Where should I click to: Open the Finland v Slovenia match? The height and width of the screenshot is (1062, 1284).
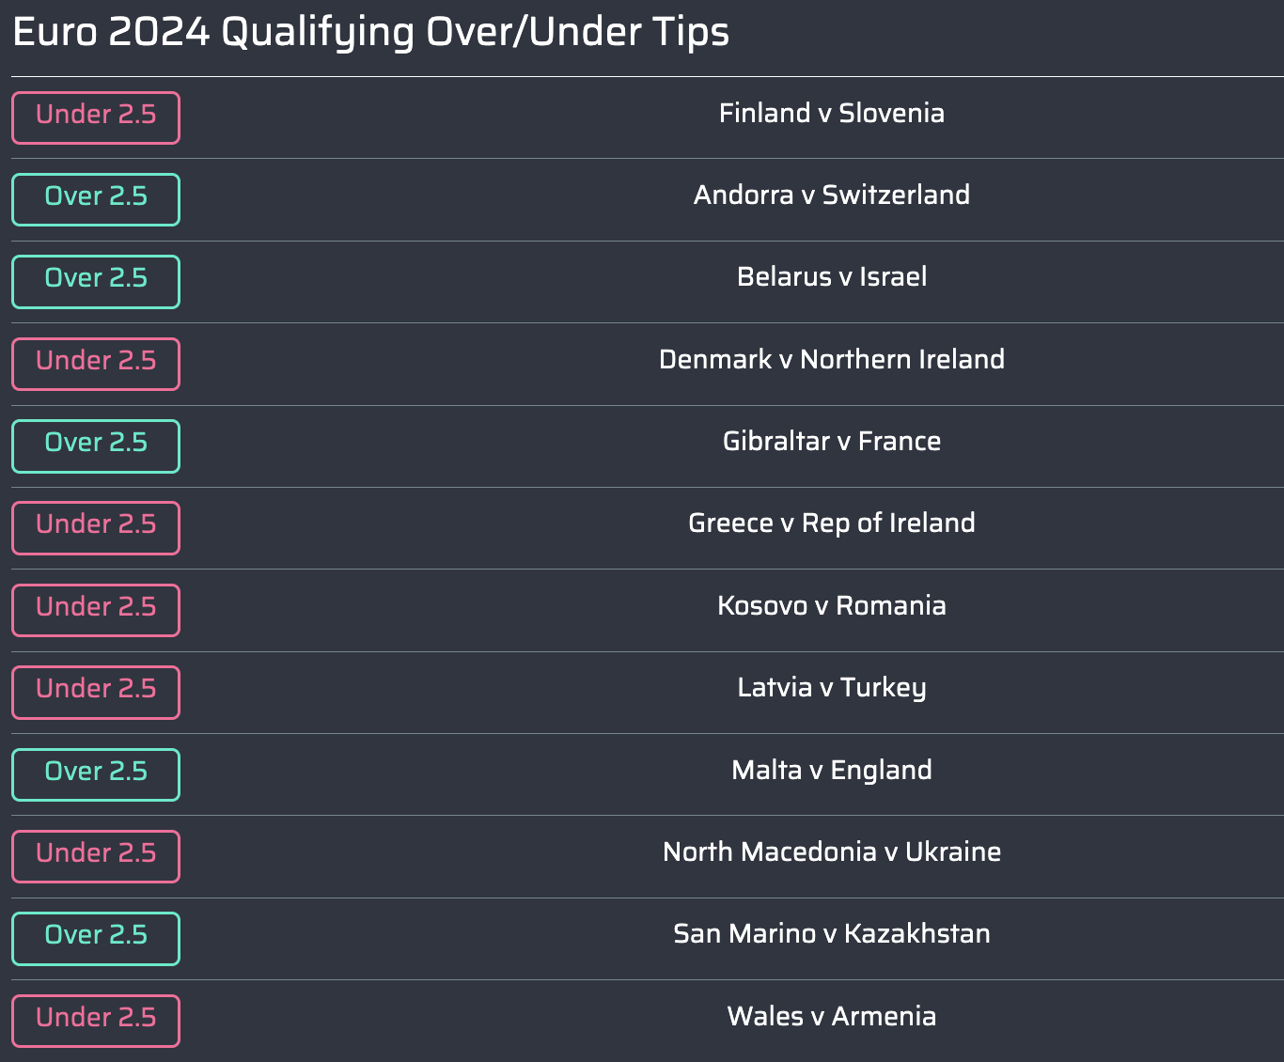pyautogui.click(x=832, y=113)
